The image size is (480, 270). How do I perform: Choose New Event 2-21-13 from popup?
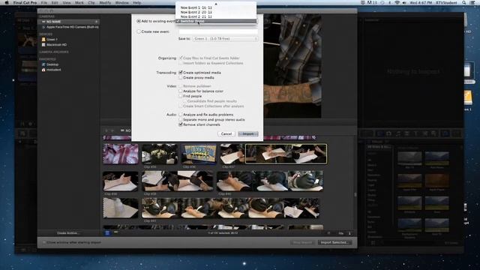216,16
